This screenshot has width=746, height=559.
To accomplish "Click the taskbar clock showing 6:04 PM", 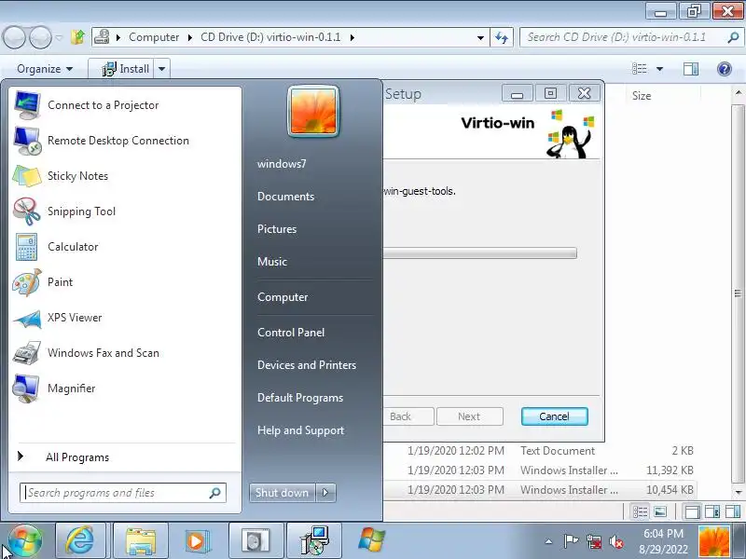I will pos(663,541).
